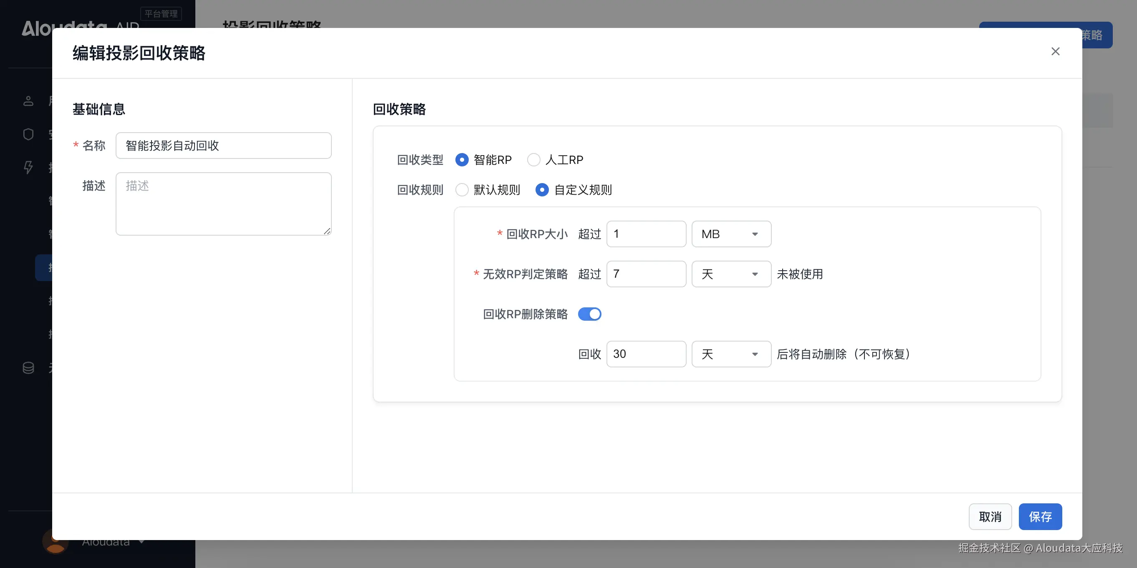Click the user icon in dark sidebar

[28, 101]
